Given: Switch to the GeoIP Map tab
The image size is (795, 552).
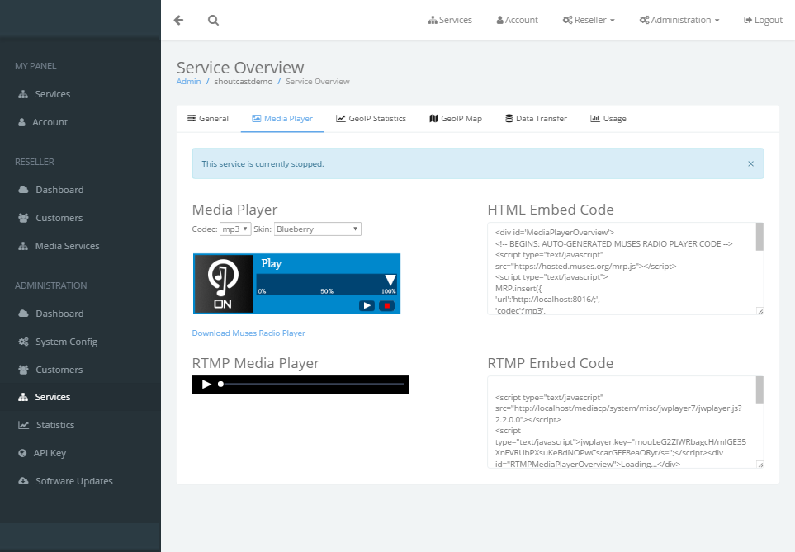Looking at the screenshot, I should (456, 118).
